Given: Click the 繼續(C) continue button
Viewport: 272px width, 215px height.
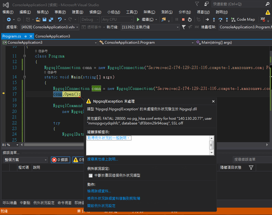Looking at the screenshot, I should (x=145, y=19).
